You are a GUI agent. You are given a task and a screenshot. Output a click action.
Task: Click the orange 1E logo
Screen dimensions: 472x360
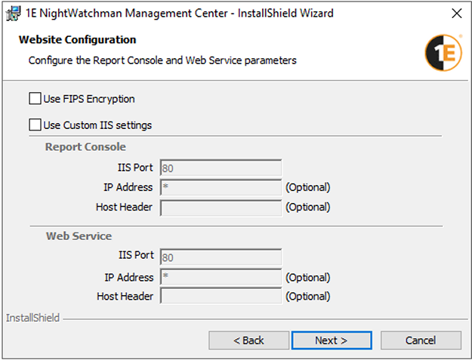pyautogui.click(x=443, y=53)
